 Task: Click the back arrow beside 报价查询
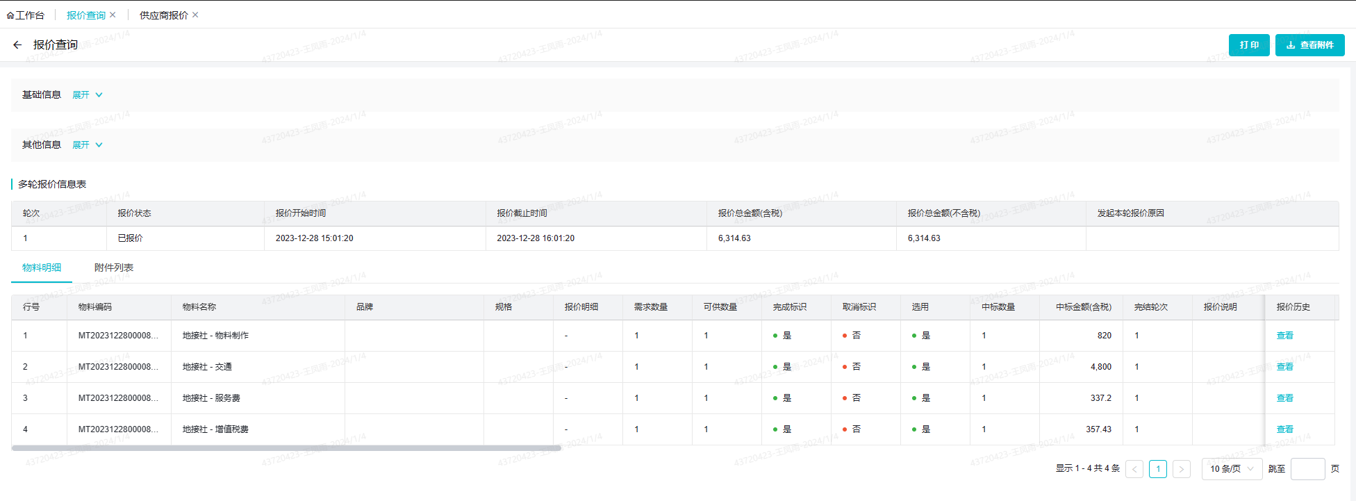[17, 45]
